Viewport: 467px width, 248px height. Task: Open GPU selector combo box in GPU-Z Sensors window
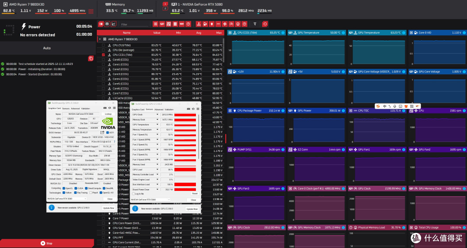point(150,200)
